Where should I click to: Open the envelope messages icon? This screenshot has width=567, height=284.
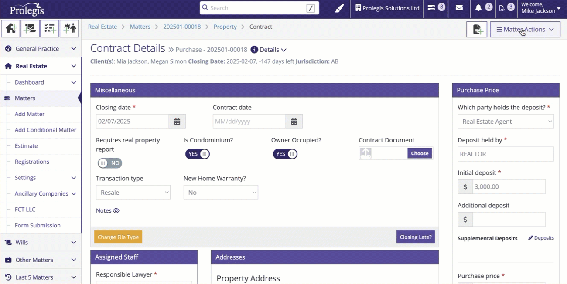pyautogui.click(x=459, y=8)
